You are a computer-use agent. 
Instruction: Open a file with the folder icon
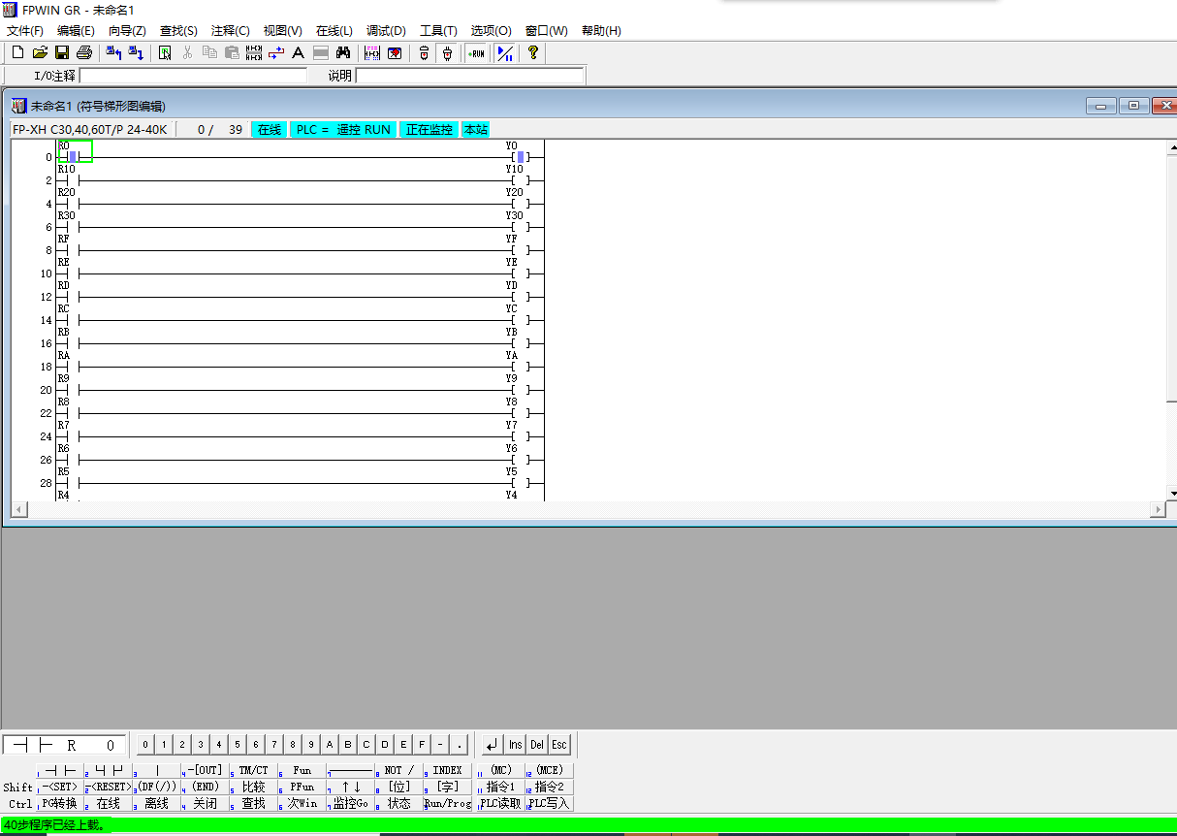pos(40,52)
